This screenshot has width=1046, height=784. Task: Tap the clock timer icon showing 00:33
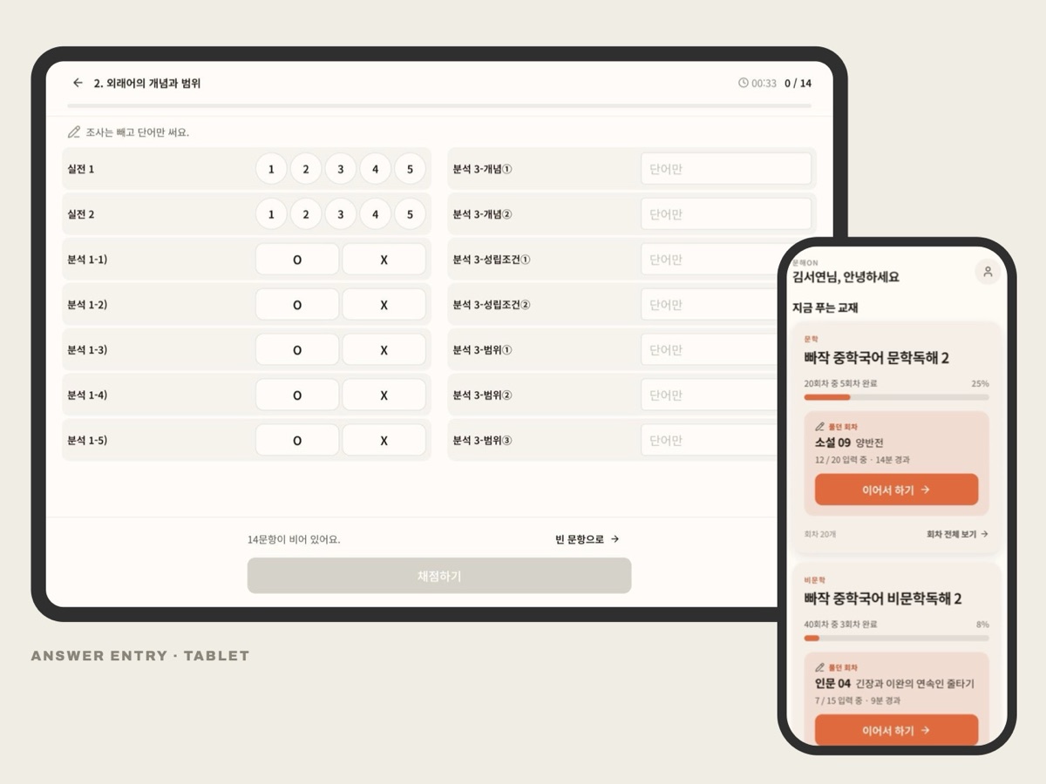click(744, 83)
